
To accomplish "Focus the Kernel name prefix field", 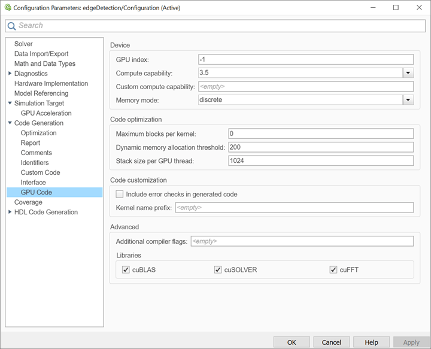I will [293, 208].
